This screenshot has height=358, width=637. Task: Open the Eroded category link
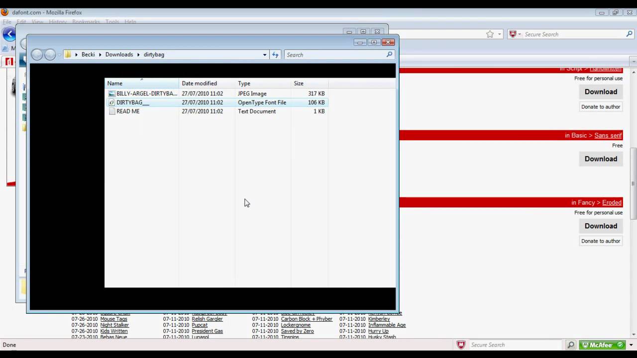click(612, 202)
